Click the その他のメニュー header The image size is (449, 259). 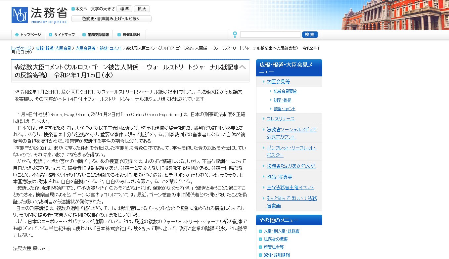click(x=289, y=220)
